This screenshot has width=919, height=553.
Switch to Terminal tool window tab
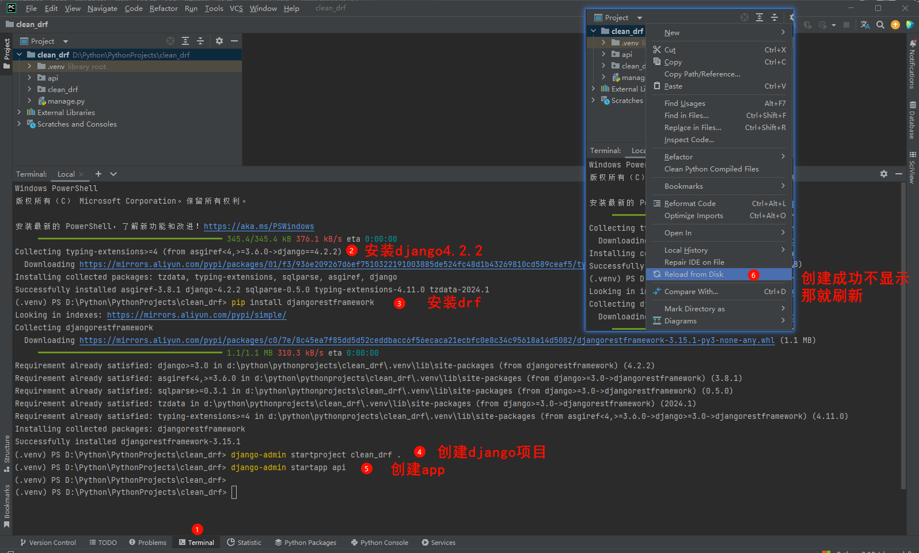(196, 543)
